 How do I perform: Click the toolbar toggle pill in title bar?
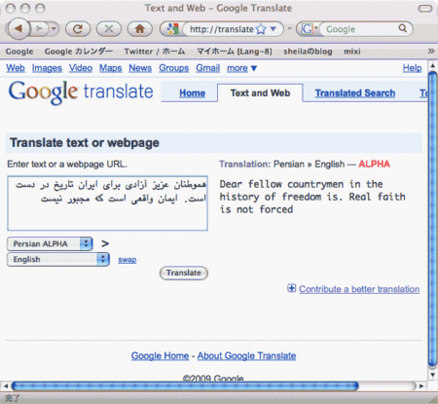(425, 8)
